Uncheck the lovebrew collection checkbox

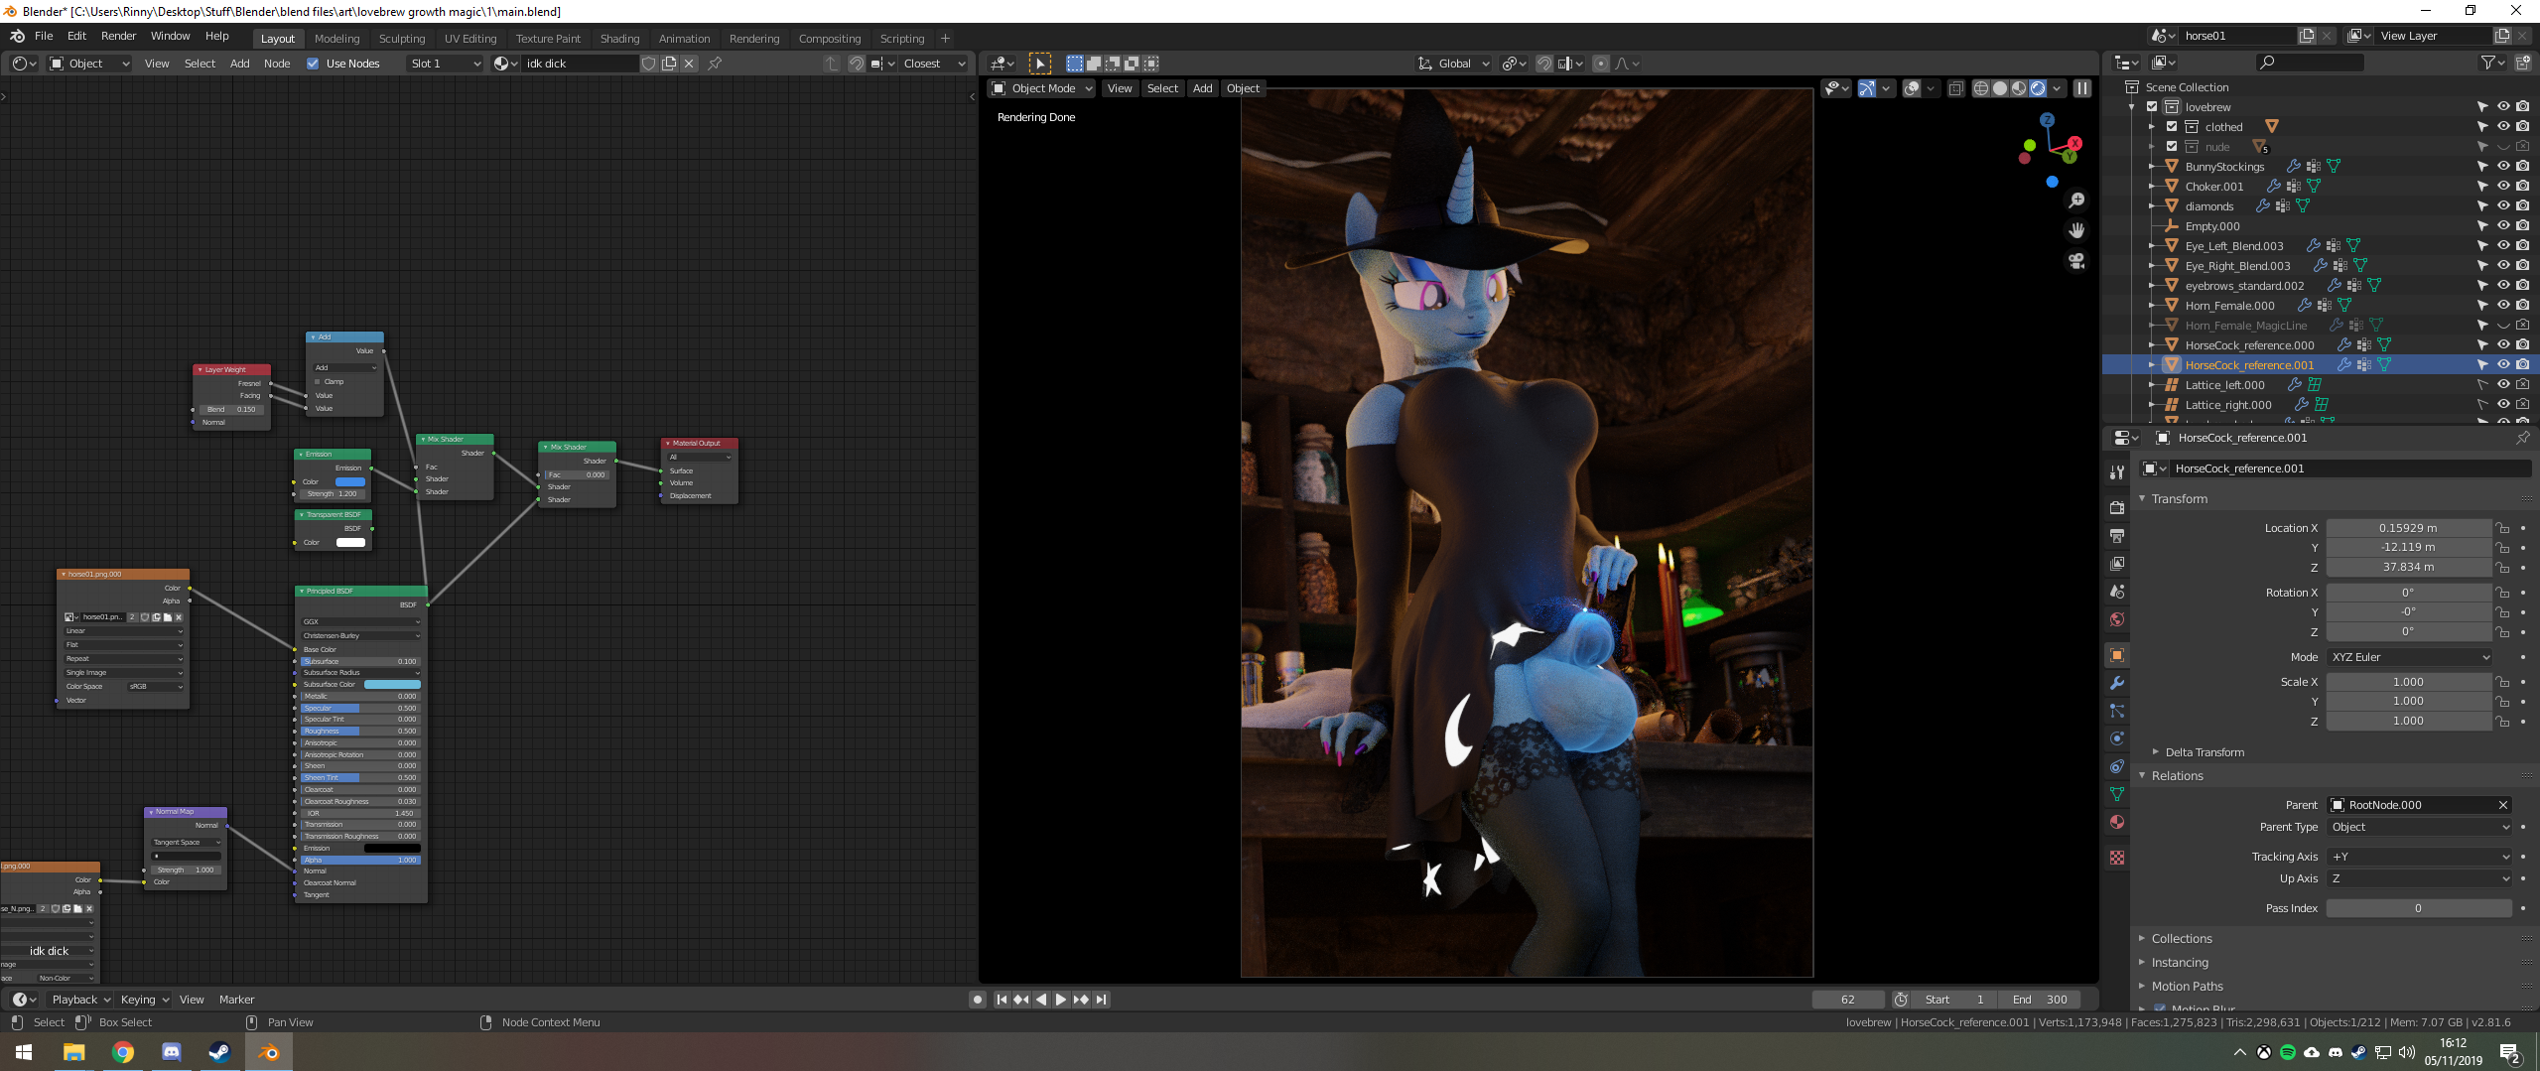coord(2152,107)
